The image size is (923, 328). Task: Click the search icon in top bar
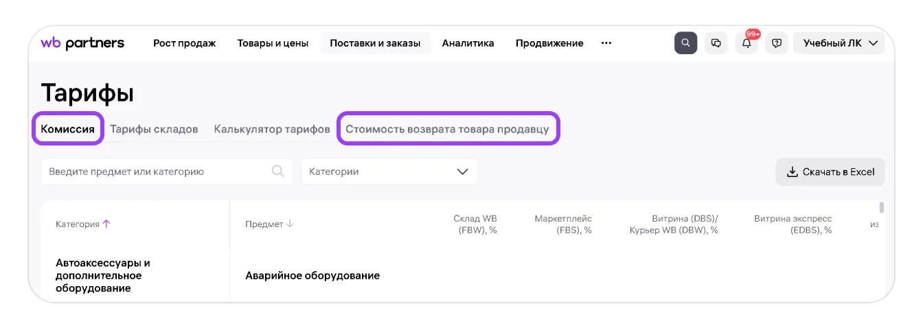click(x=685, y=43)
